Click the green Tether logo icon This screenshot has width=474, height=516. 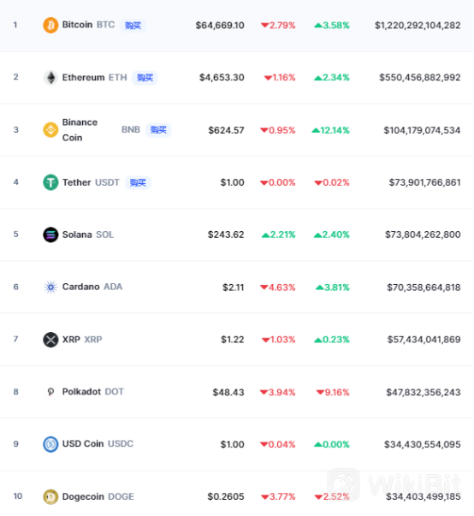[50, 182]
